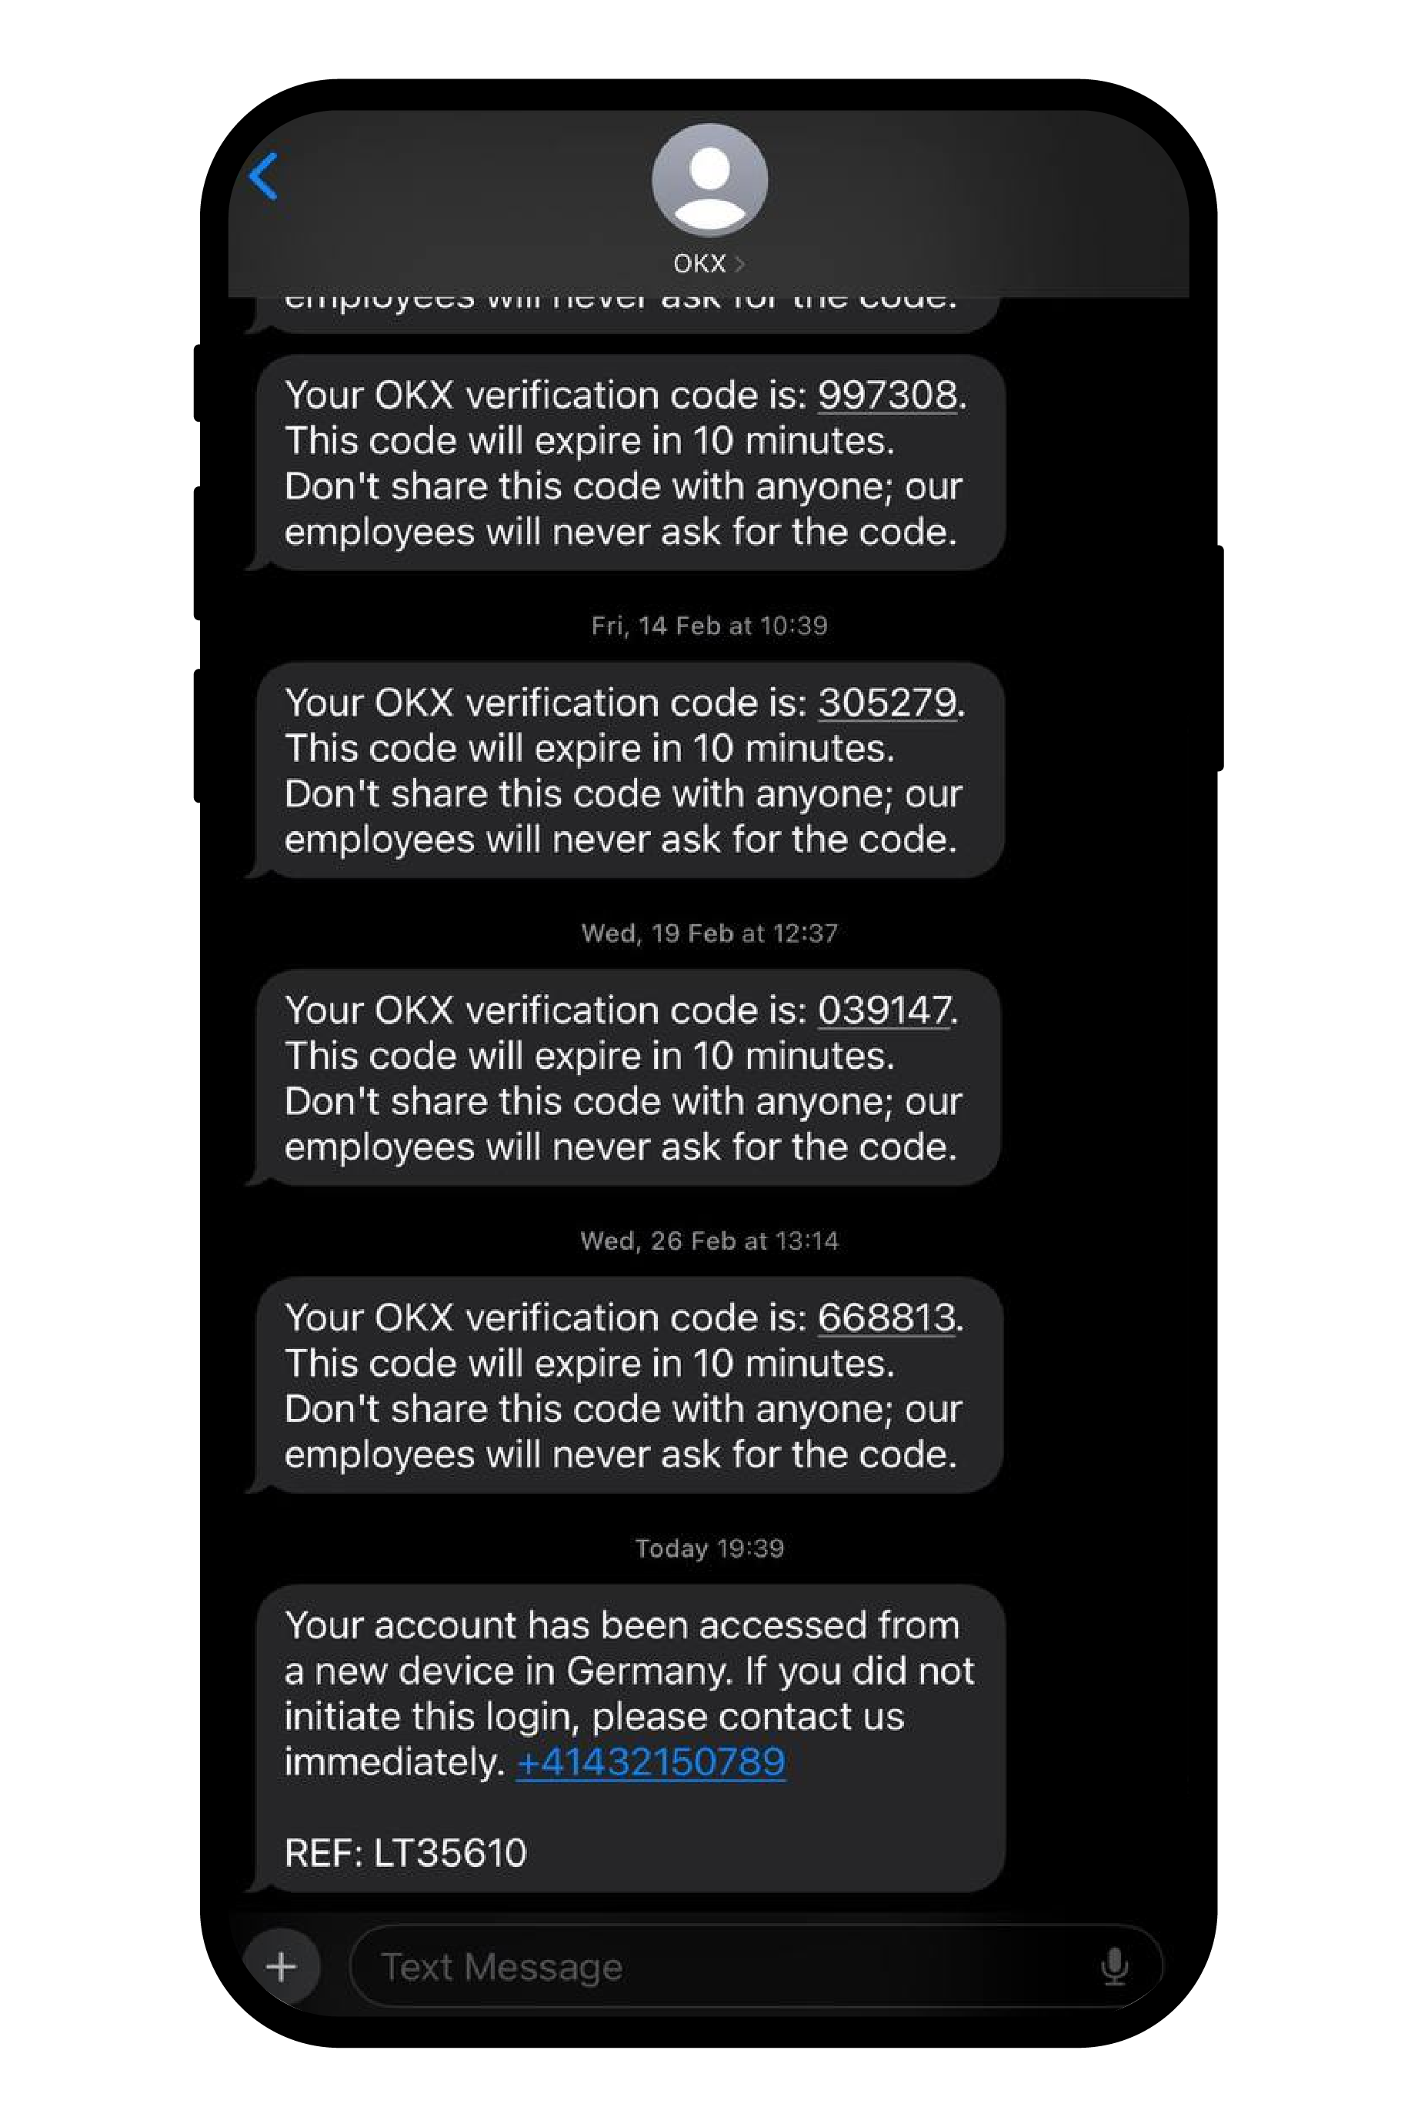1418x2127 pixels.
Task: Tap the Fri, 14 Feb at 10:39 timestamp
Action: pos(709,626)
